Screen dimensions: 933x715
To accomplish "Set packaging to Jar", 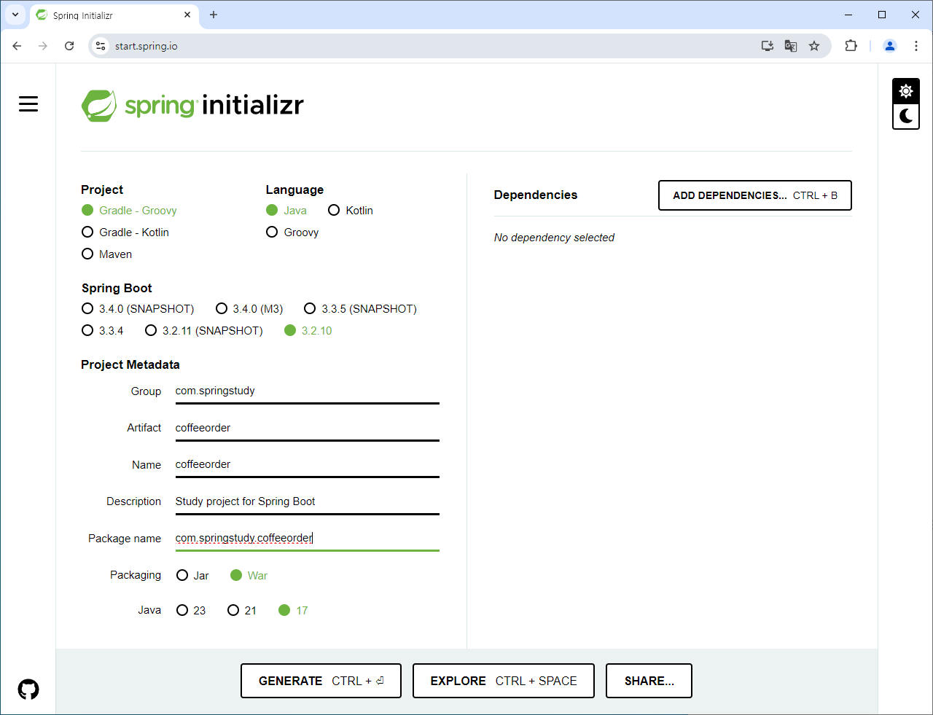I will [x=192, y=575].
